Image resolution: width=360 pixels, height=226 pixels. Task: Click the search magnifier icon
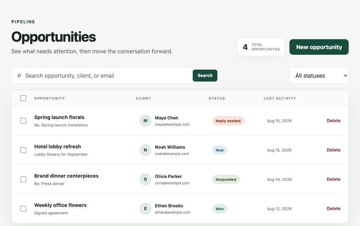(19, 76)
